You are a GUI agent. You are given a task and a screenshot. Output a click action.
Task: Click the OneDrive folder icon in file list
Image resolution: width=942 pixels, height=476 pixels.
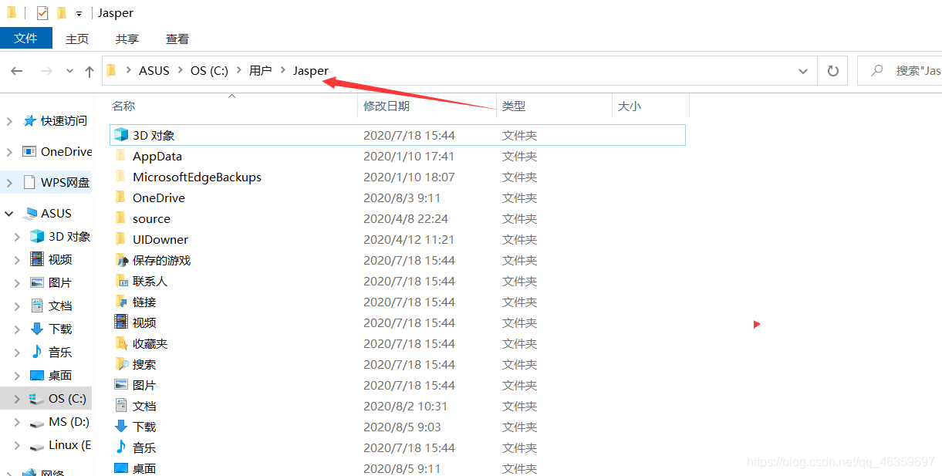pos(120,197)
